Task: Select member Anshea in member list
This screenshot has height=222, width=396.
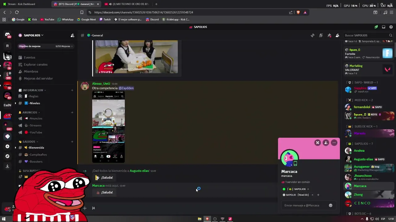Action: coord(369,151)
